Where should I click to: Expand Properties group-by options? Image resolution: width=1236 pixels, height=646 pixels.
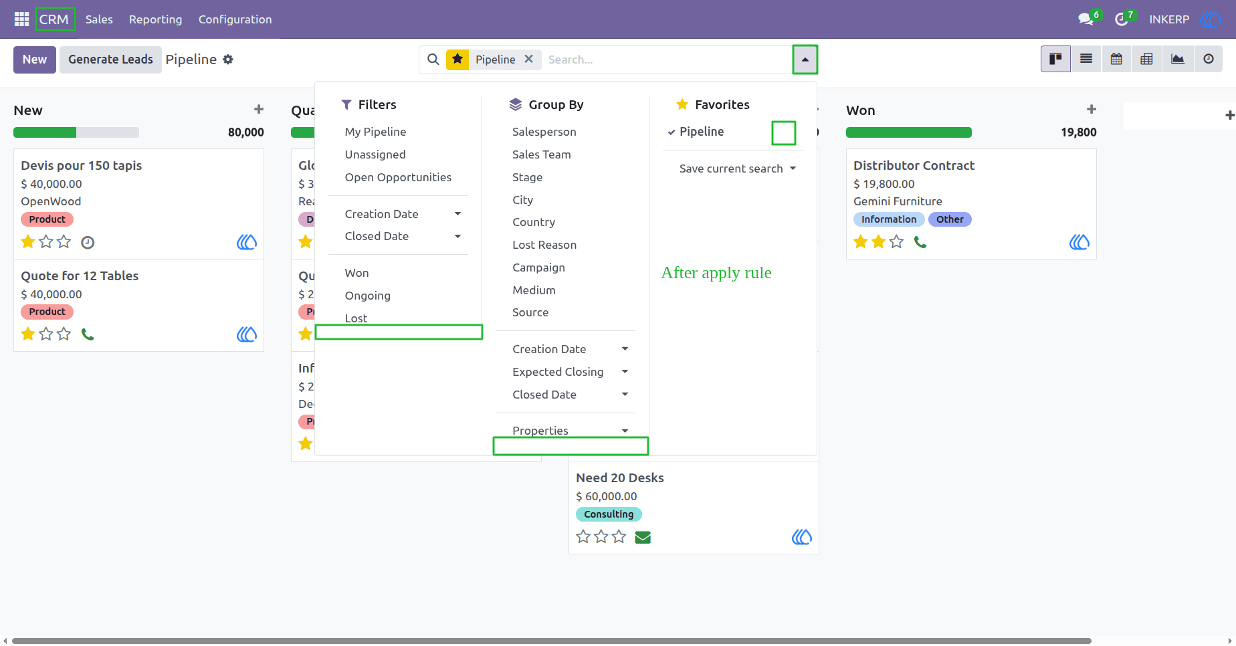click(x=566, y=431)
